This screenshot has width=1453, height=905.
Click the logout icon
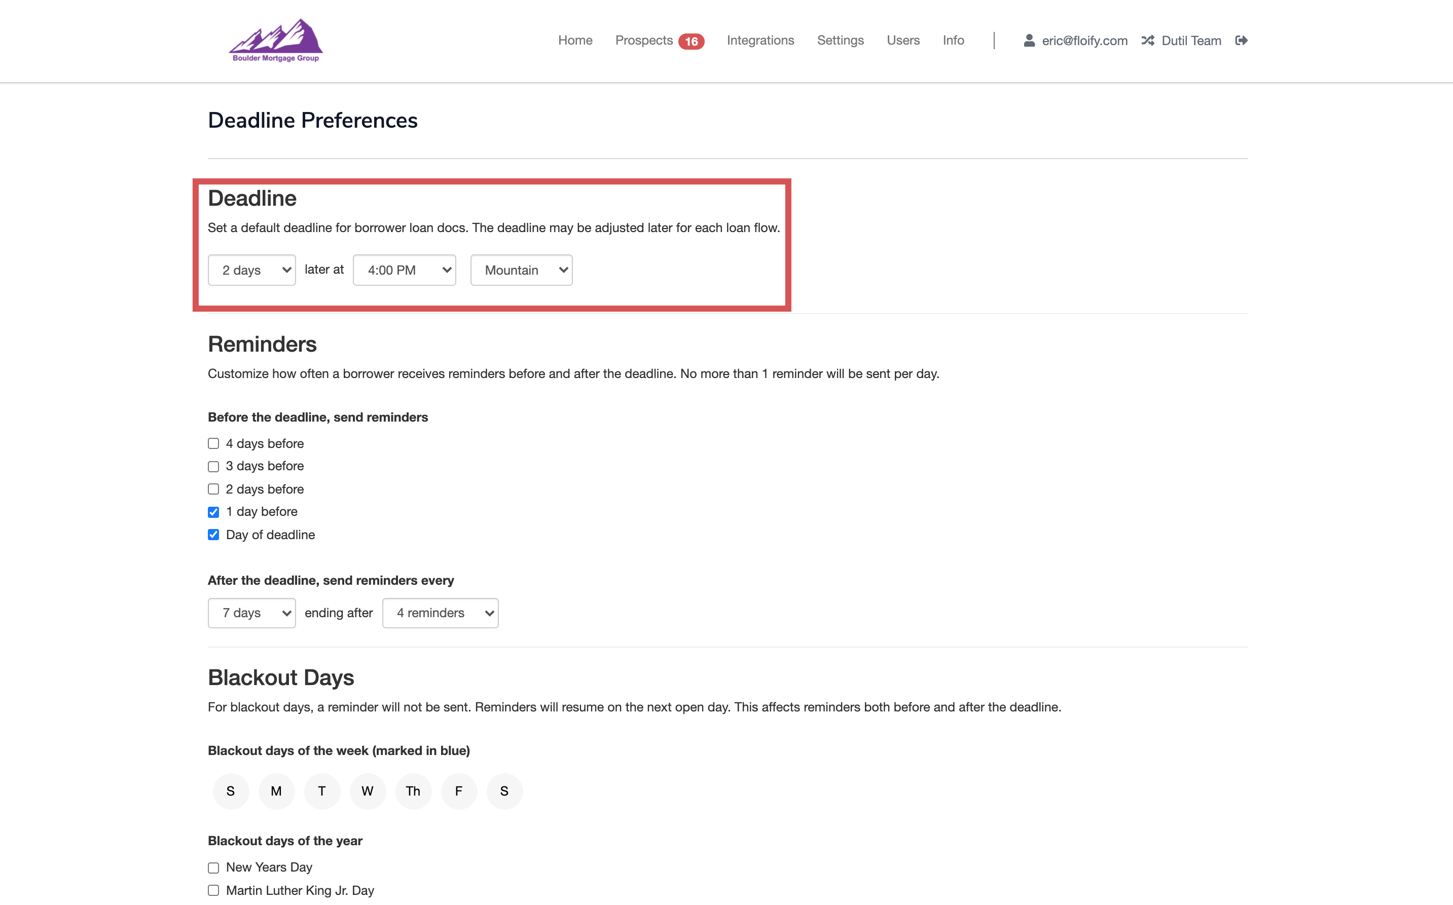tap(1242, 40)
